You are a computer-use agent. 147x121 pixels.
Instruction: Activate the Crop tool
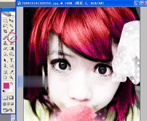click(5, 31)
